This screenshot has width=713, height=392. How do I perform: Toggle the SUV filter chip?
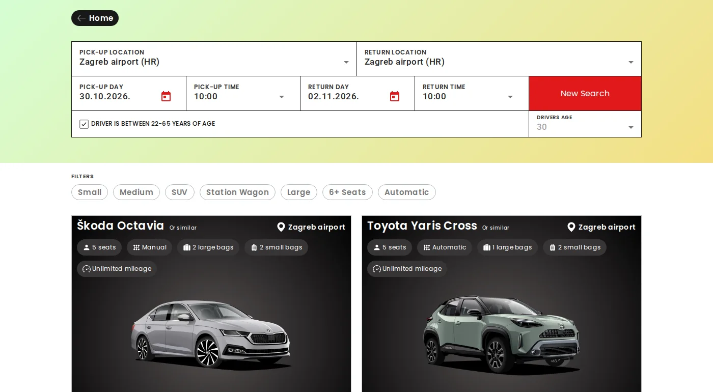180,192
